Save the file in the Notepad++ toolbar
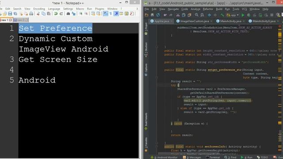This screenshot has height=159, width=283. pos(10,14)
